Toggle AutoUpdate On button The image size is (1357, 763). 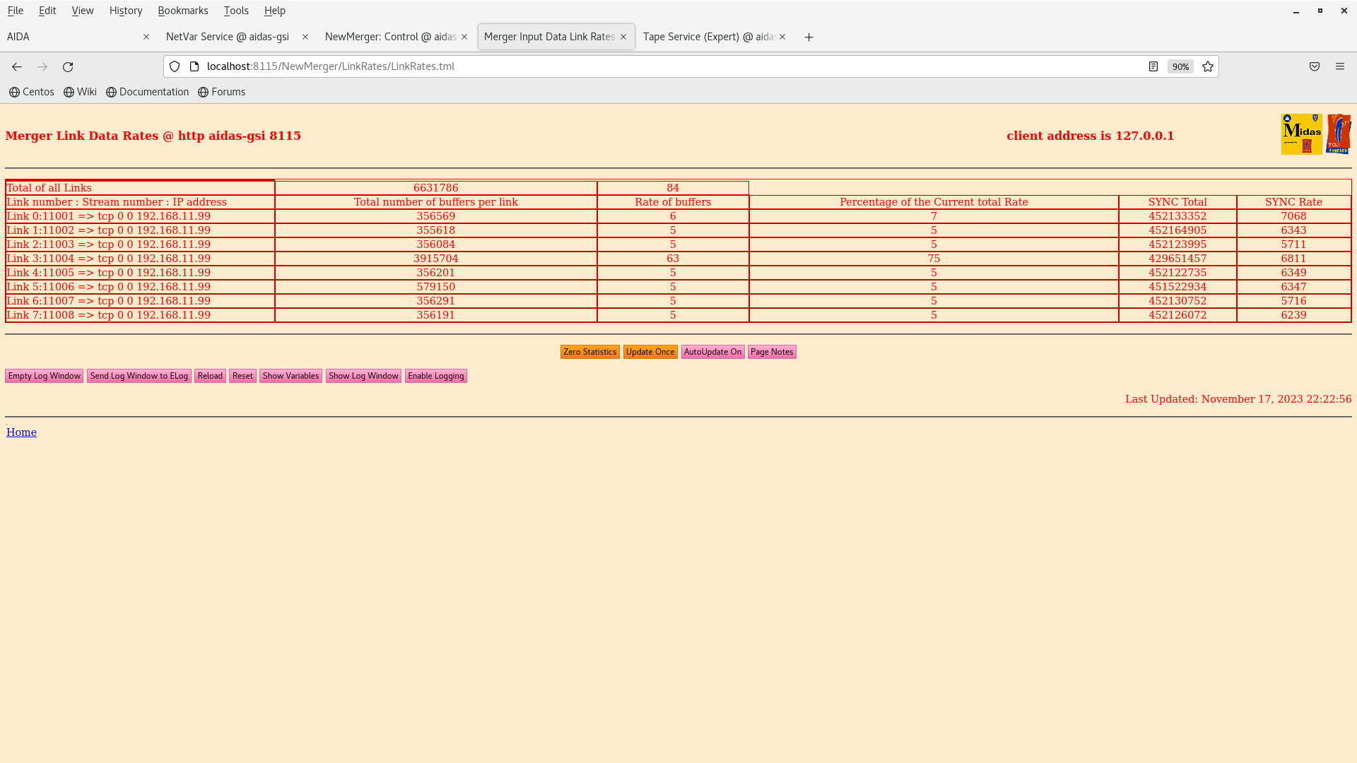click(712, 352)
